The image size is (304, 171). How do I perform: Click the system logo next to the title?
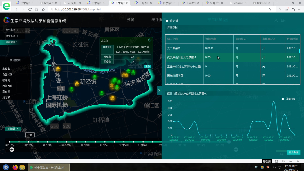6,20
